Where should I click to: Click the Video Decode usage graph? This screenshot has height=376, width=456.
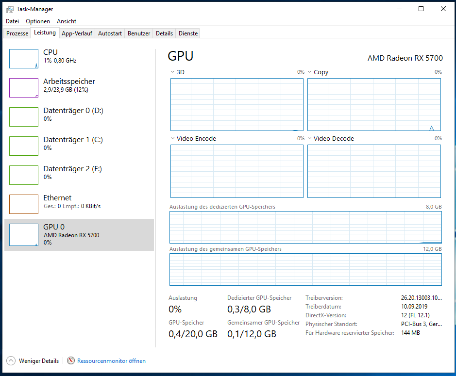click(374, 171)
